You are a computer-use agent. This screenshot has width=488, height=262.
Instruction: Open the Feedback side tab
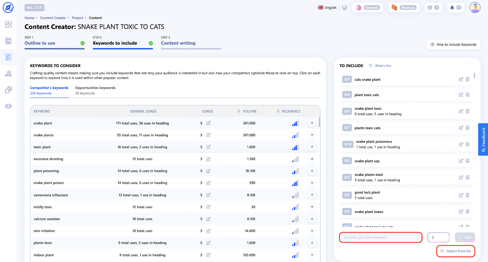pyautogui.click(x=483, y=140)
